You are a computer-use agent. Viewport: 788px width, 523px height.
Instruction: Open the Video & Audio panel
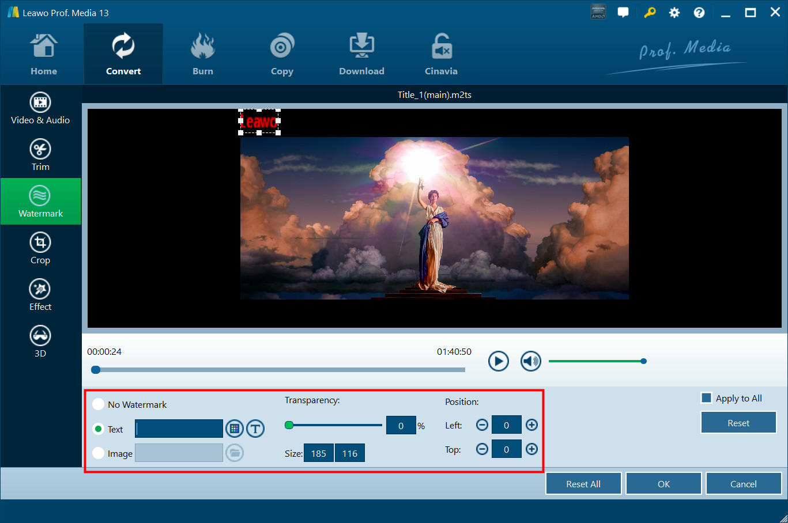(x=40, y=108)
